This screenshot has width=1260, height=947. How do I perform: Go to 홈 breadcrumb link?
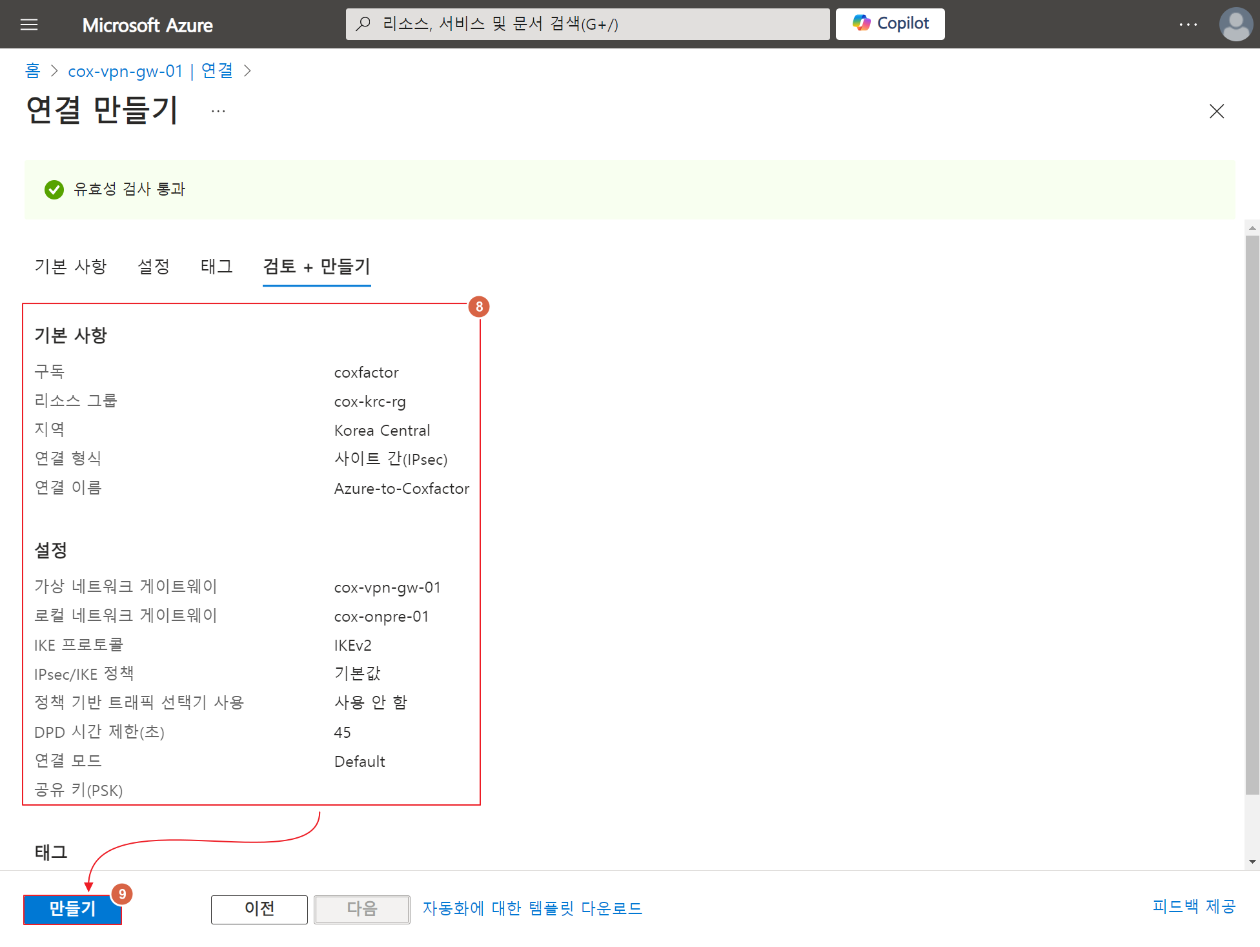[x=32, y=71]
